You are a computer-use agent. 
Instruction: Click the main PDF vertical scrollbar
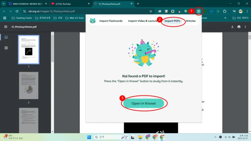tap(250, 37)
